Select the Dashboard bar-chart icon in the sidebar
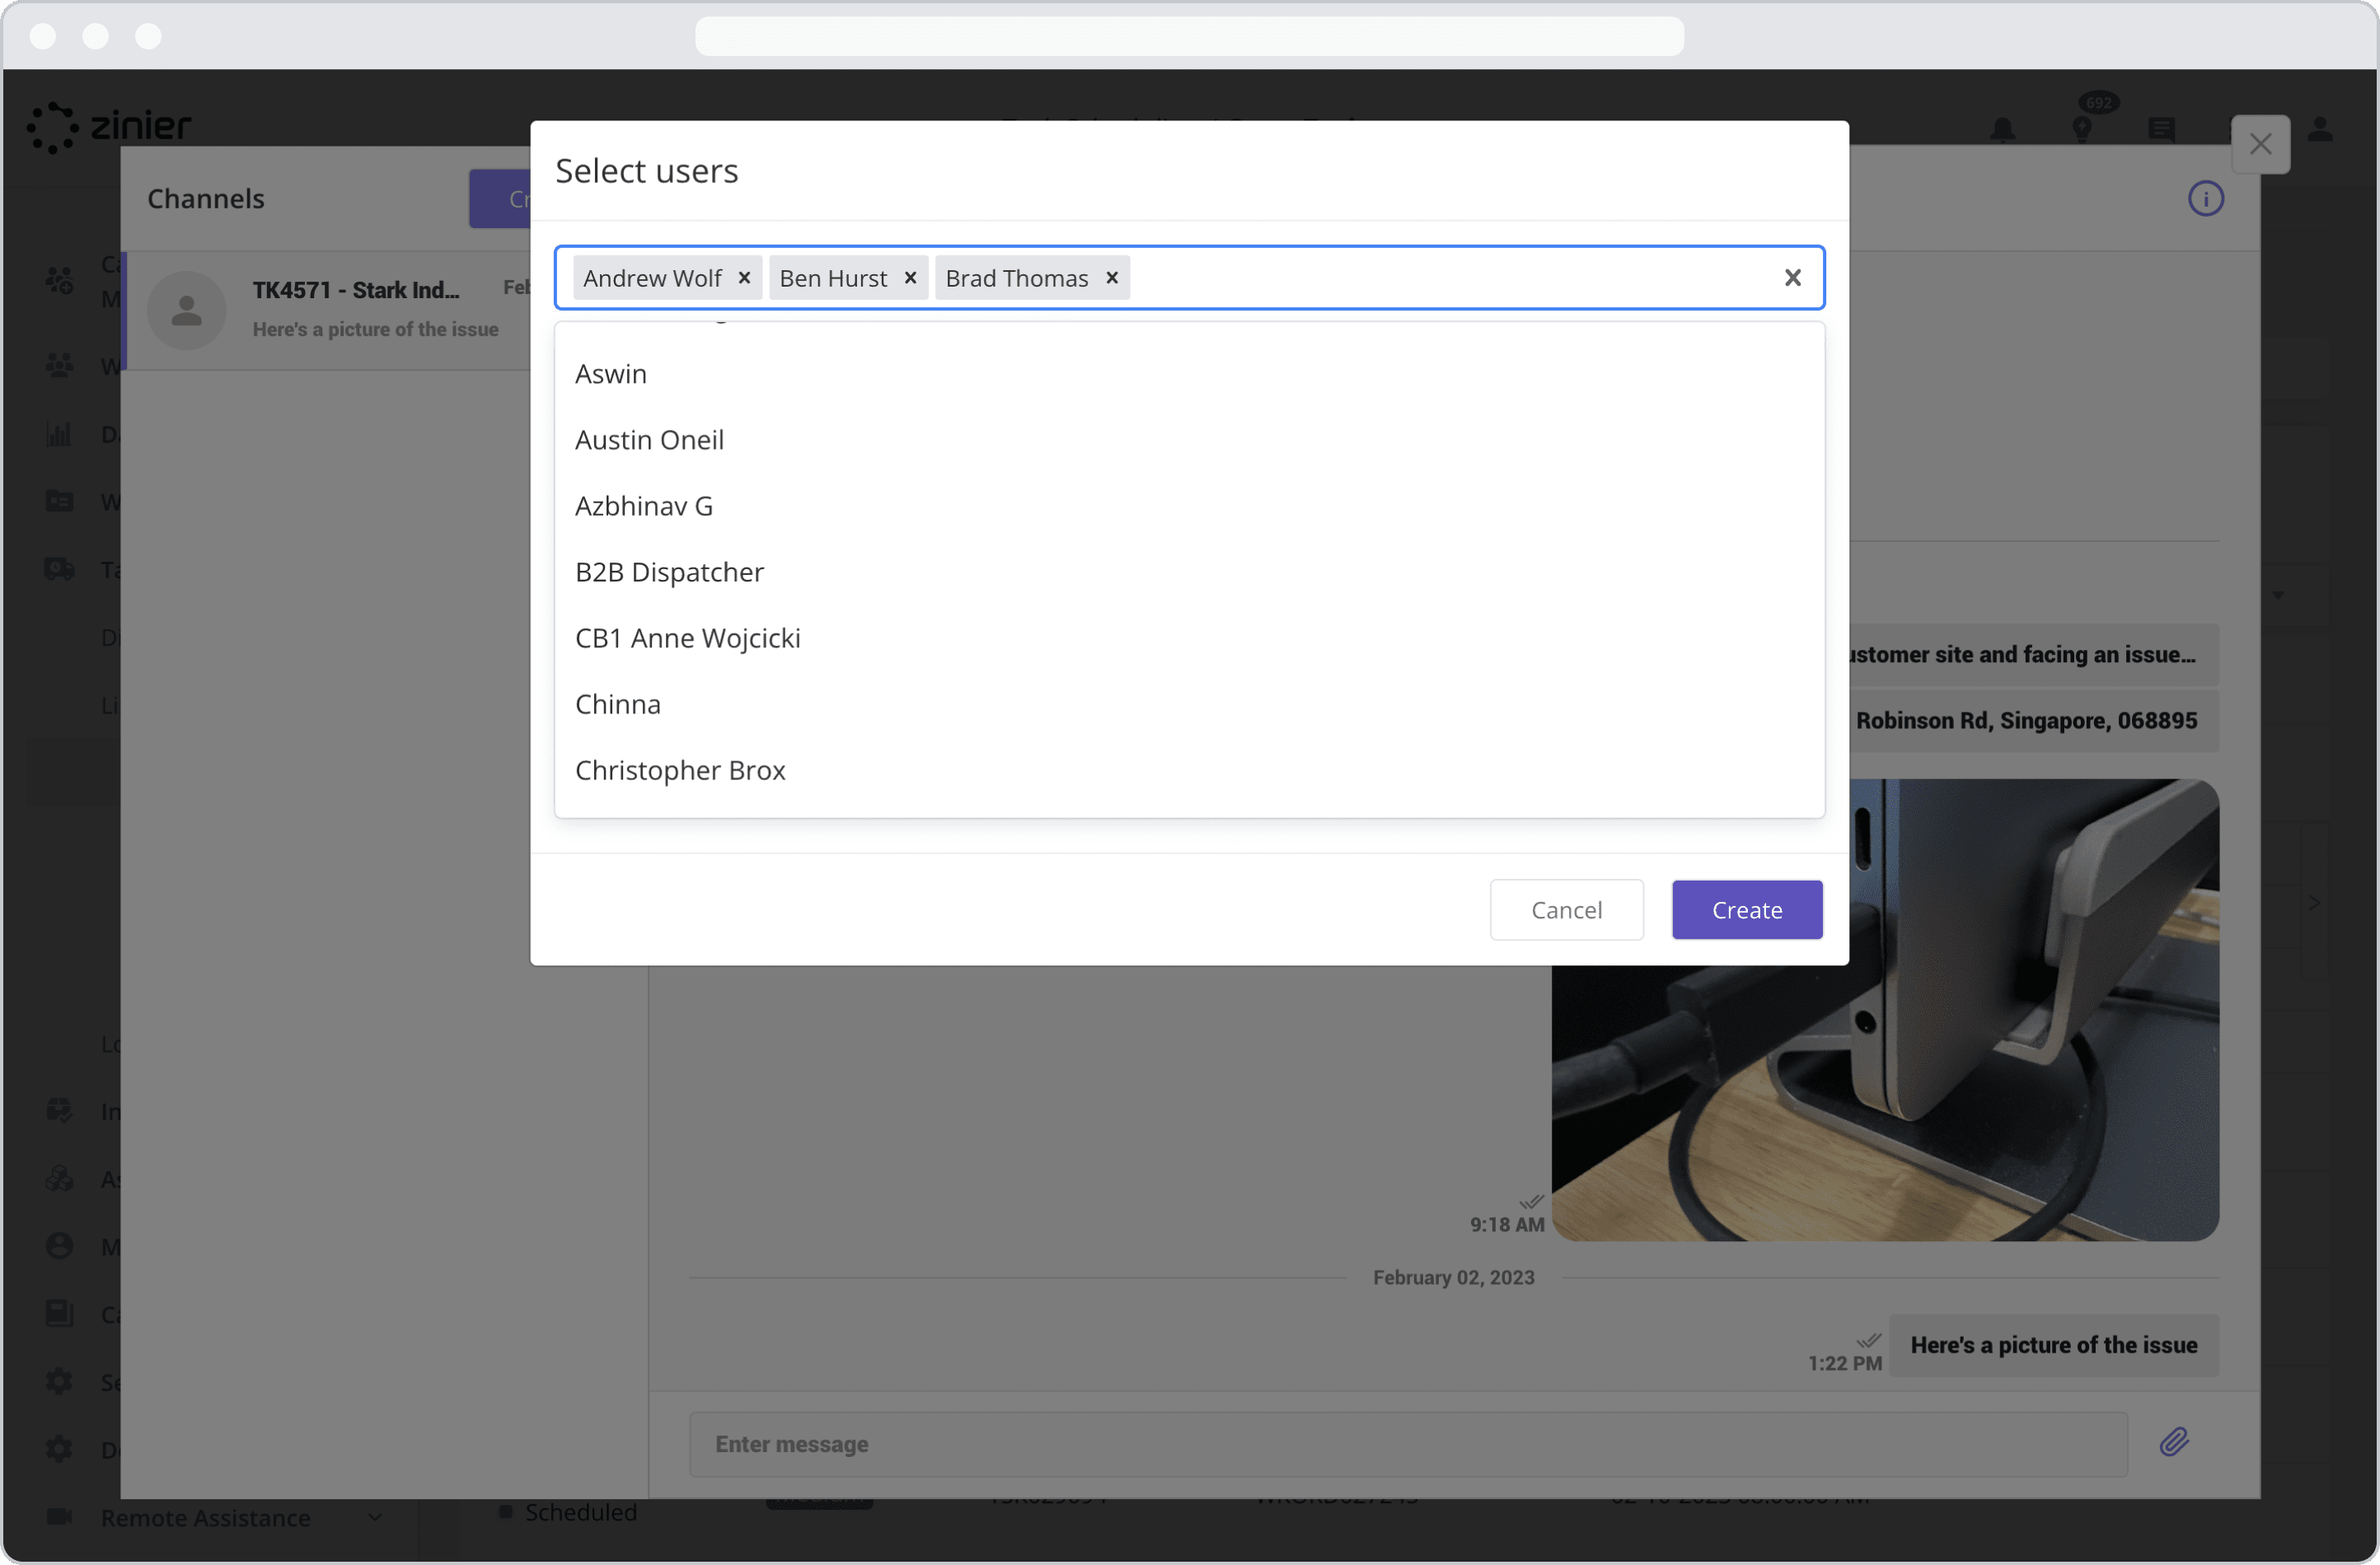The height and width of the screenshot is (1565, 2380). click(x=59, y=434)
